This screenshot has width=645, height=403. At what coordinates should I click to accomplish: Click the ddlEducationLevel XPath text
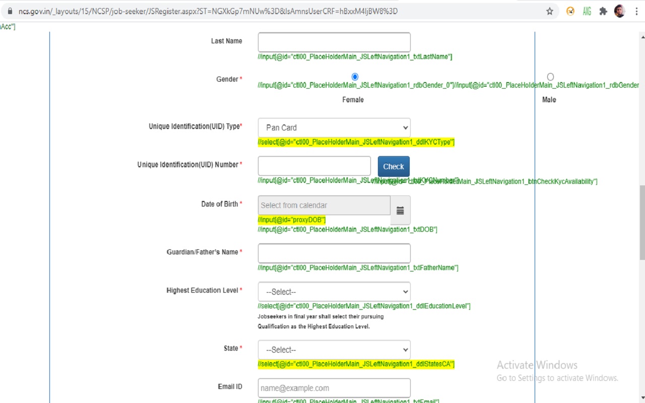(364, 306)
